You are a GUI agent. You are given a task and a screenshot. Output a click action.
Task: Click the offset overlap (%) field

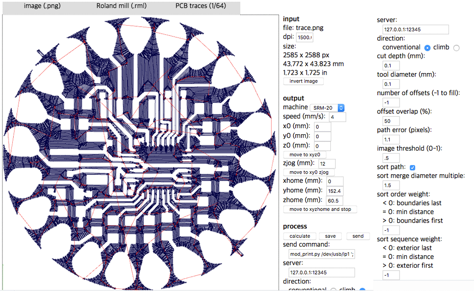391,121
